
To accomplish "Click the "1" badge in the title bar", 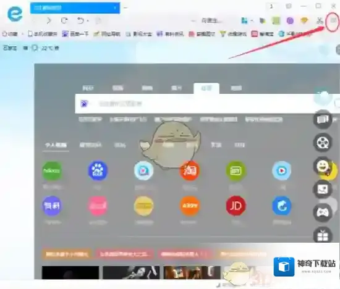I will (271, 6).
